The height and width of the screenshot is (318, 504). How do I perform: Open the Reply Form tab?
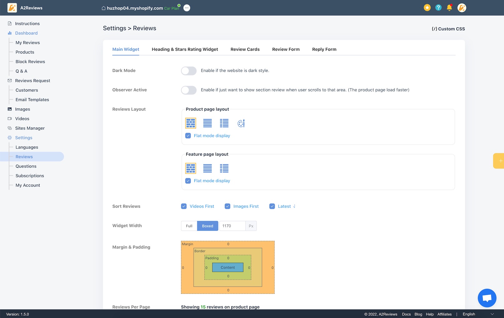[x=324, y=49]
